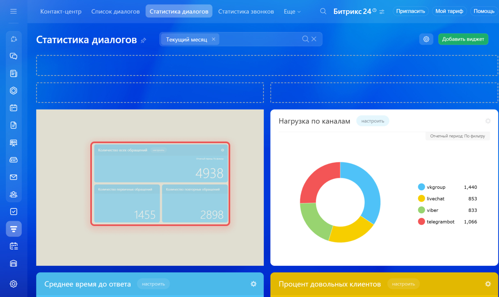499x297 pixels.
Task: Open the documents sidebar icon
Action: 14,125
